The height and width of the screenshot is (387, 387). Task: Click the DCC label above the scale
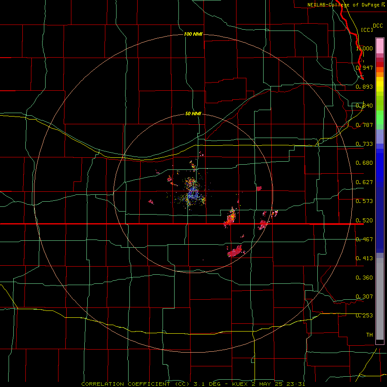[x=378, y=26]
